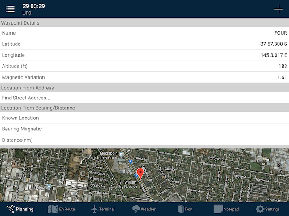
Task: Click the Altitude (ft) label
Action: point(15,66)
